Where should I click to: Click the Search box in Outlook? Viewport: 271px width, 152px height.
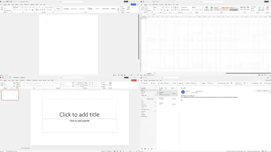pyautogui.click(x=169, y=78)
